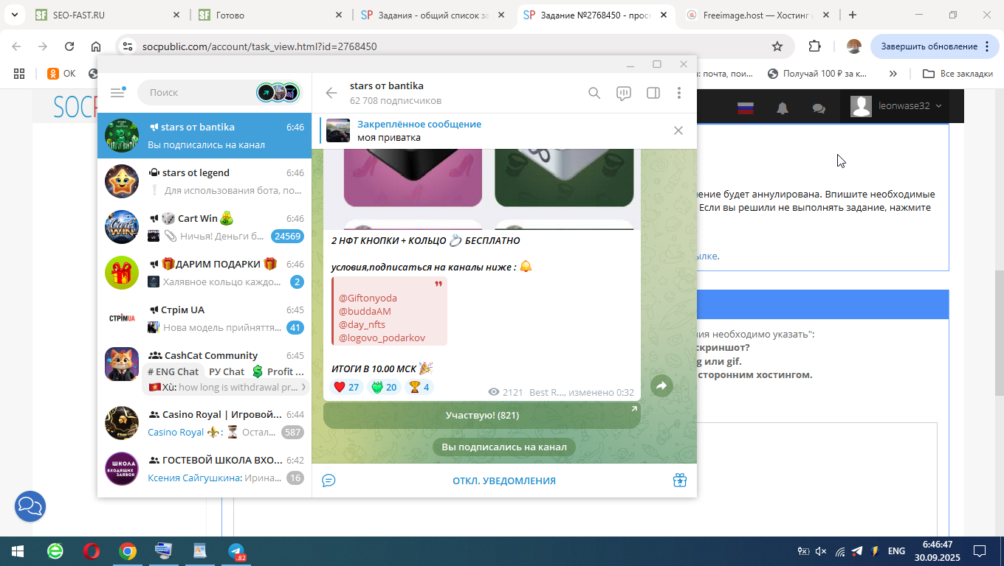Forward the post with the share arrow
Image resolution: width=1004 pixels, height=566 pixels.
(x=661, y=385)
